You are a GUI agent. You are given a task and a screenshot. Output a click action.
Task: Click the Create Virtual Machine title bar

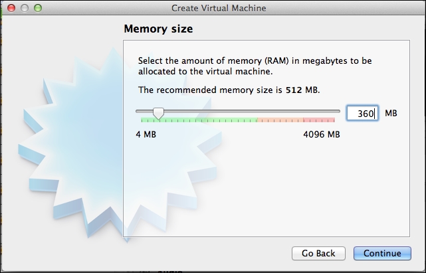click(x=219, y=8)
